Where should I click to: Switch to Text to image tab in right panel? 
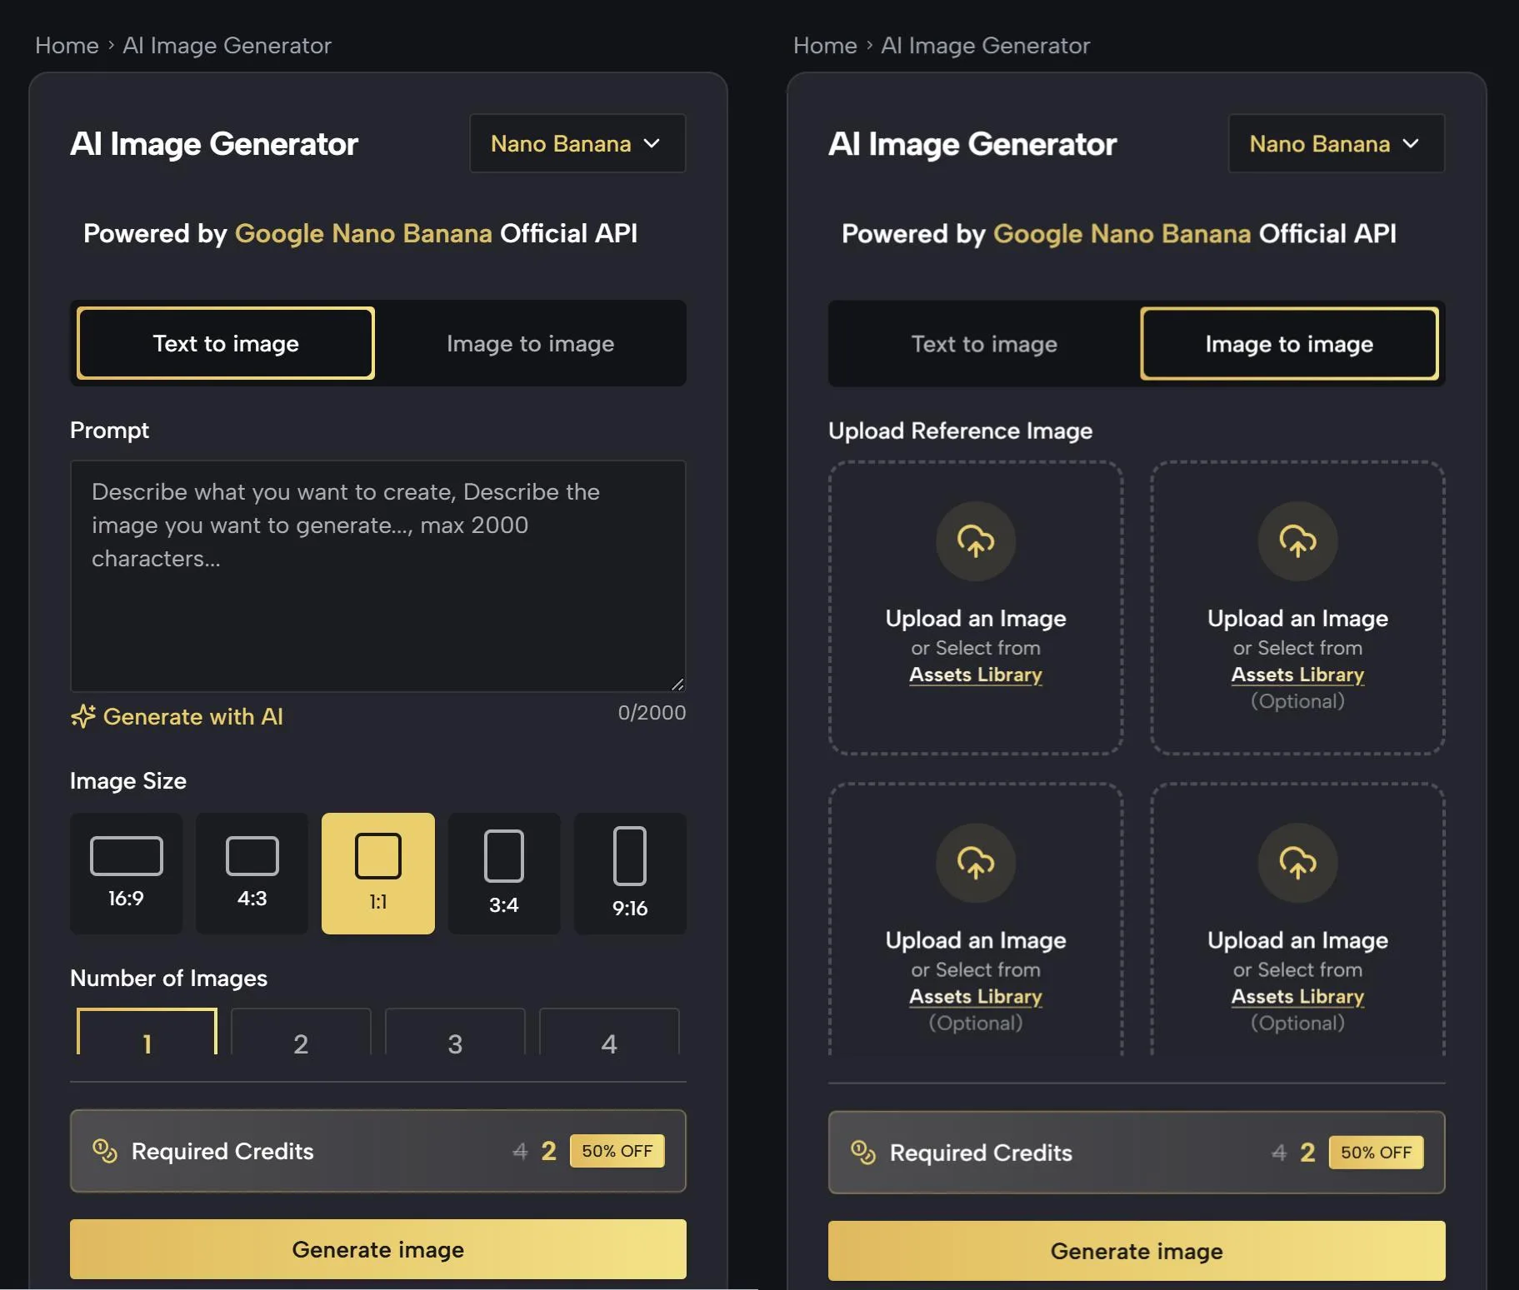pos(984,344)
